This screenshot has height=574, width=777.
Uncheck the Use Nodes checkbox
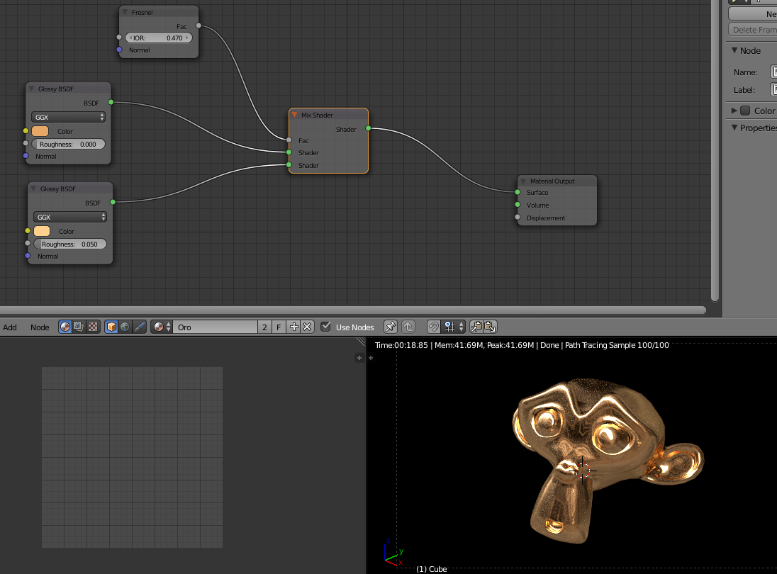pyautogui.click(x=325, y=327)
